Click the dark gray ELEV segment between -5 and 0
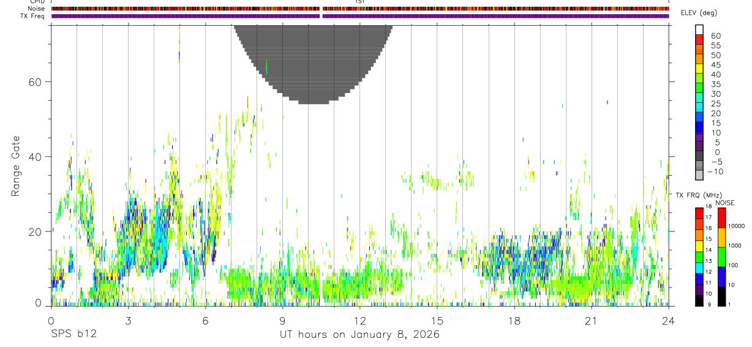 click(699, 155)
